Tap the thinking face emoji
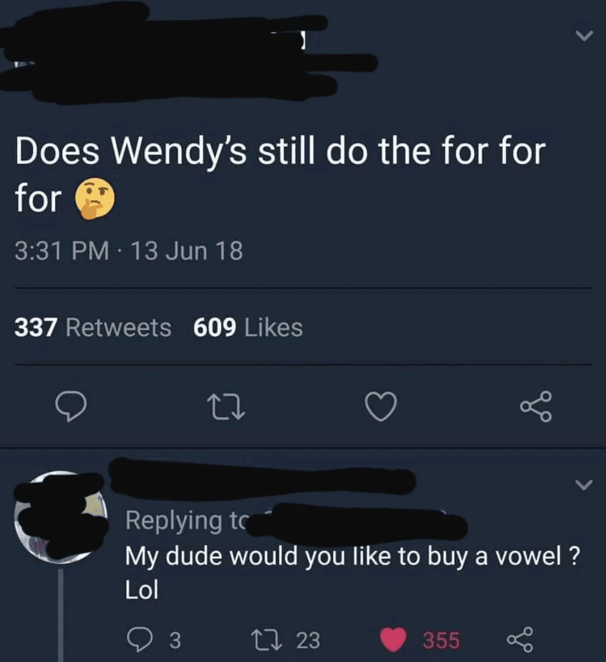This screenshot has height=662, width=606. (x=95, y=198)
